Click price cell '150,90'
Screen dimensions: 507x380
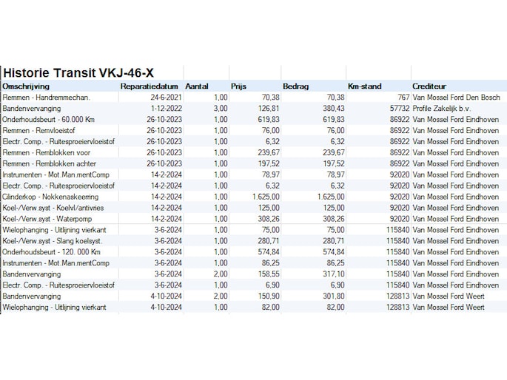(269, 296)
